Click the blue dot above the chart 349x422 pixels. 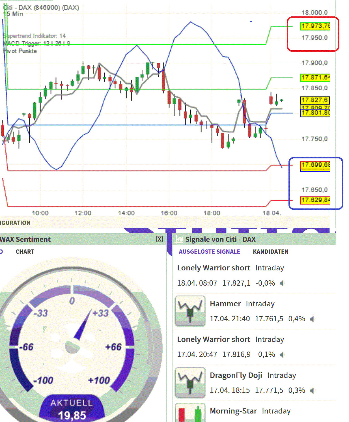251,21
